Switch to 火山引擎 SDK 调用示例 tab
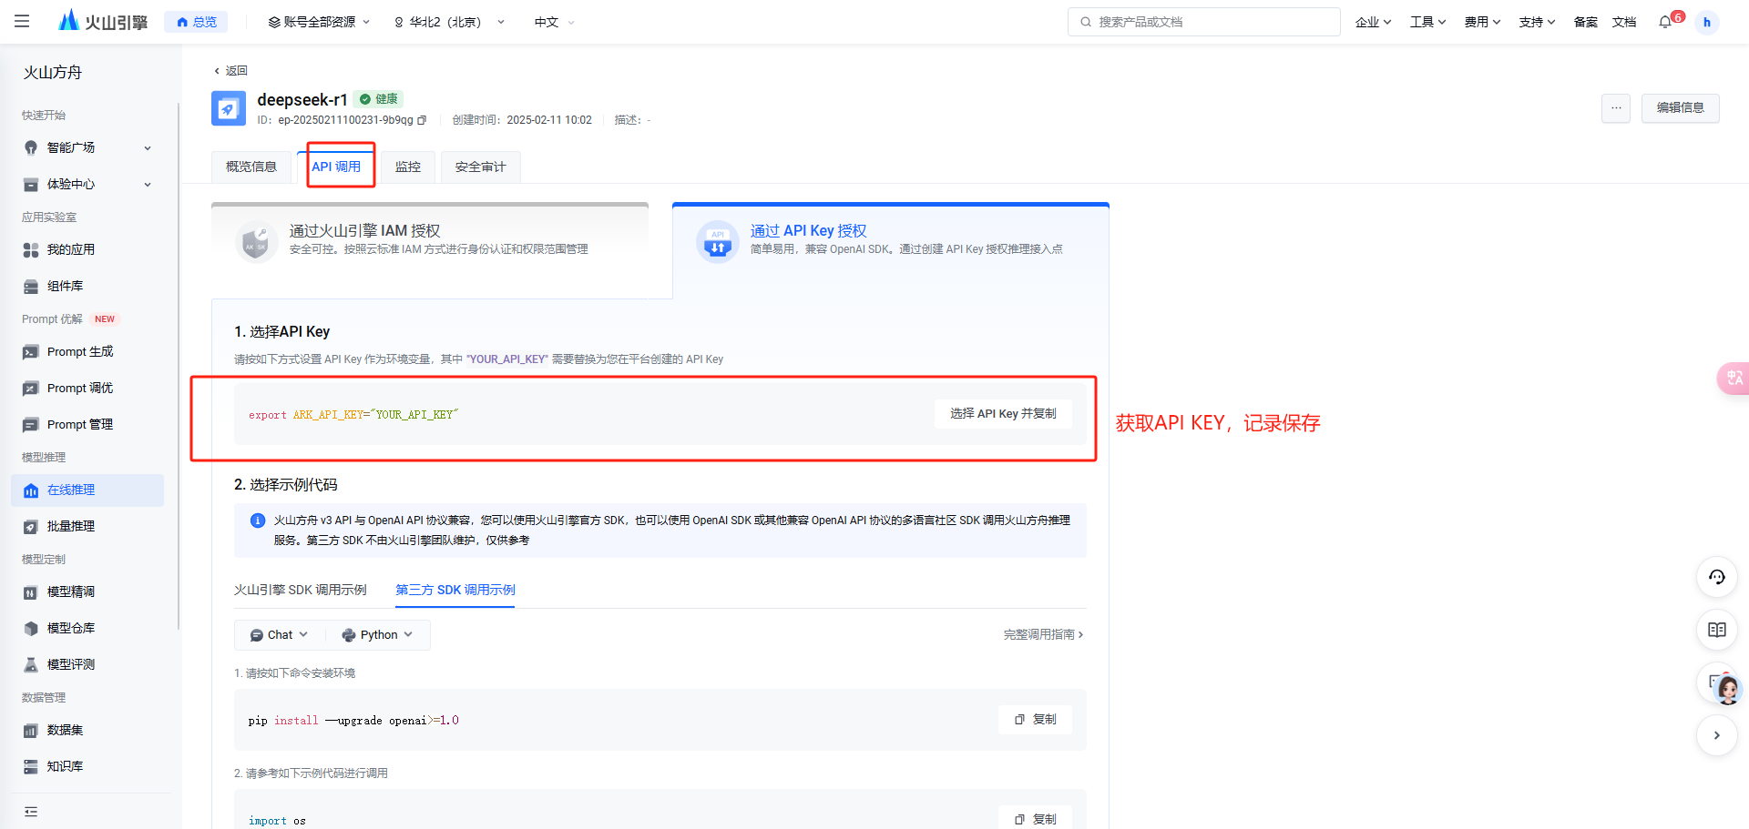 [301, 590]
